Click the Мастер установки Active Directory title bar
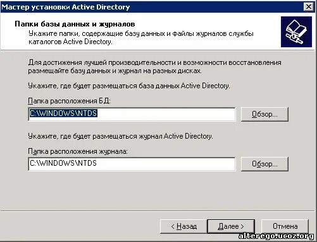317x242 pixels. point(152,7)
